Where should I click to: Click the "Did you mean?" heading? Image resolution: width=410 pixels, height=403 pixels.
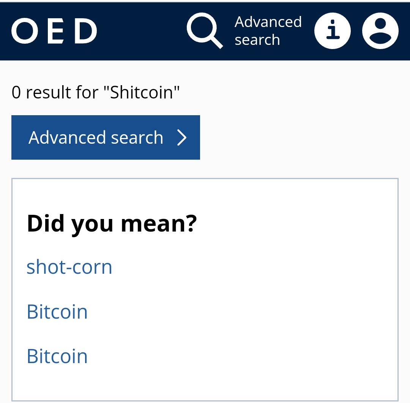112,223
